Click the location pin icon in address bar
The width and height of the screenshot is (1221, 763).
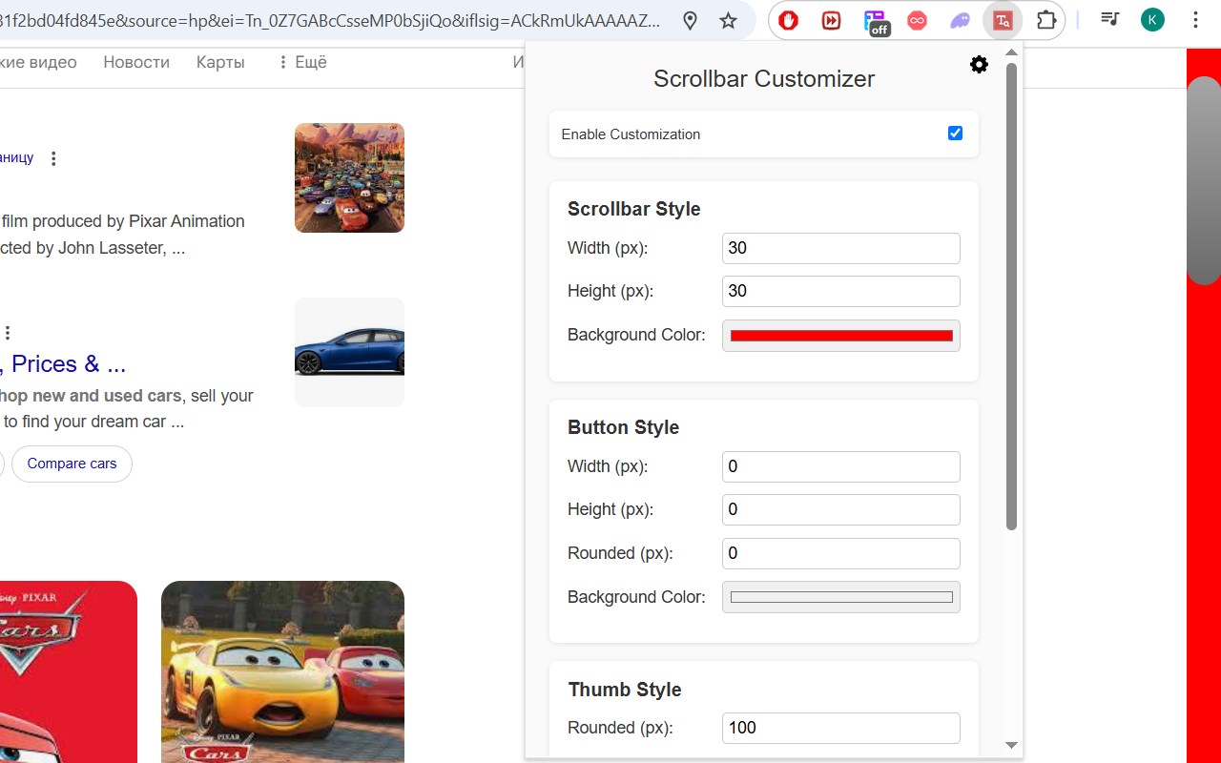(691, 20)
